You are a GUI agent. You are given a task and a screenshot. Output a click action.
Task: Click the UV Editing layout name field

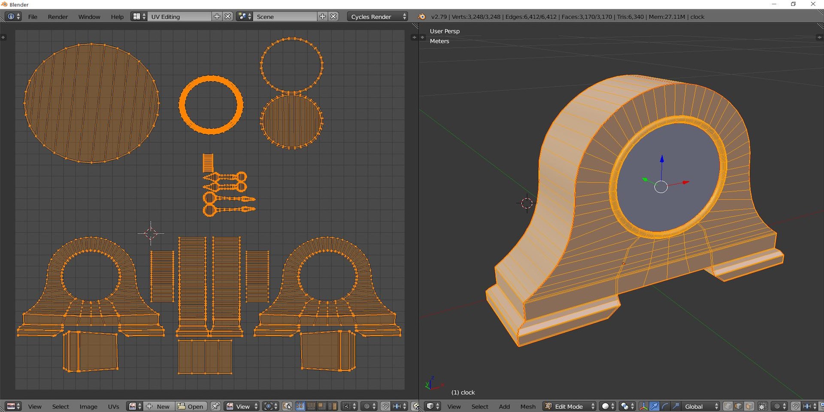[180, 17]
